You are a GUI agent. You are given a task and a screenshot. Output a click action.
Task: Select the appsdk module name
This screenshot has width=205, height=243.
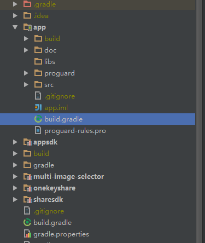(45, 142)
